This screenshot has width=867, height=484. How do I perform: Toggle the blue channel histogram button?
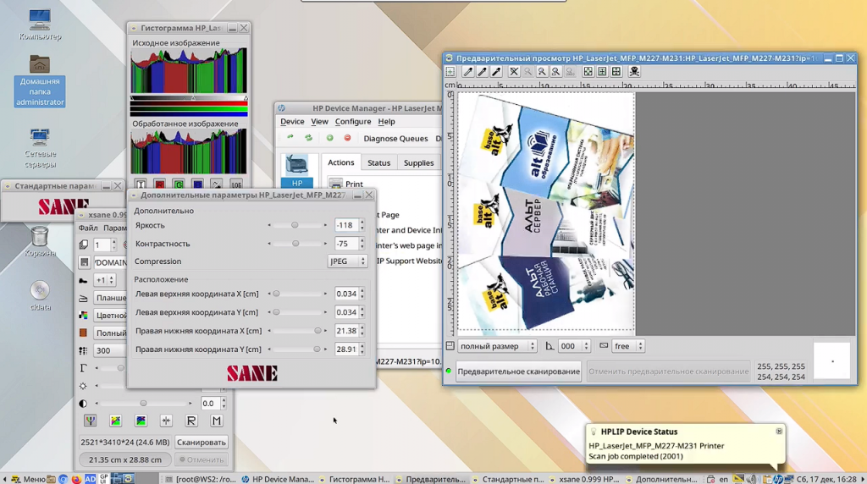(x=197, y=184)
